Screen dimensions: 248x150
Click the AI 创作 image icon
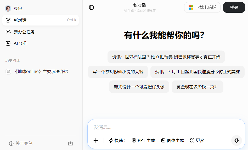click(x=8, y=43)
